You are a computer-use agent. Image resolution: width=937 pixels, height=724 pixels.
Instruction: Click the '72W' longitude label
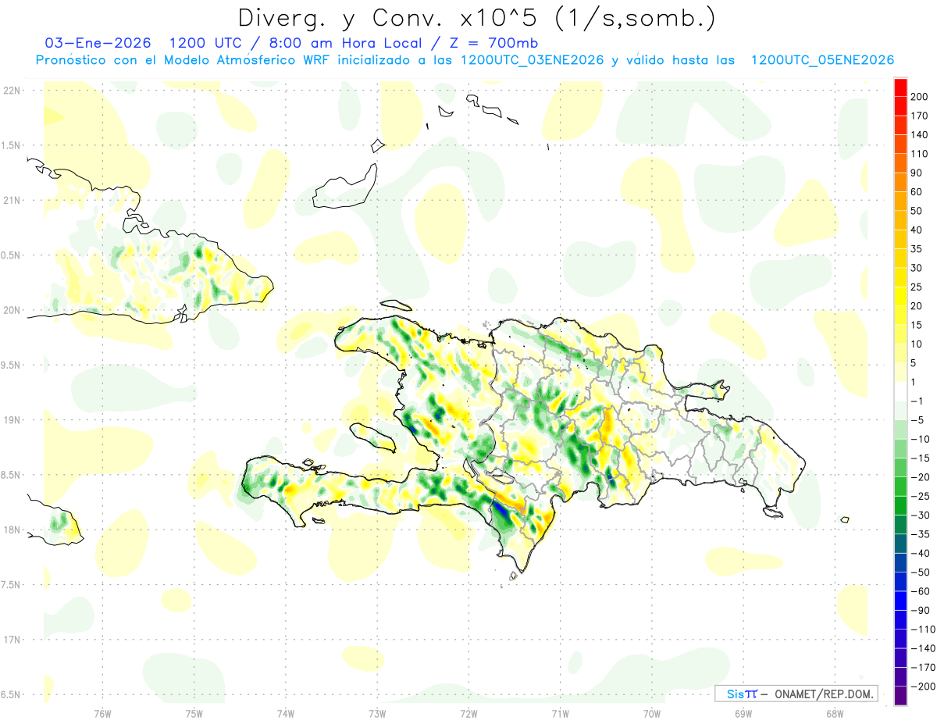(x=468, y=713)
